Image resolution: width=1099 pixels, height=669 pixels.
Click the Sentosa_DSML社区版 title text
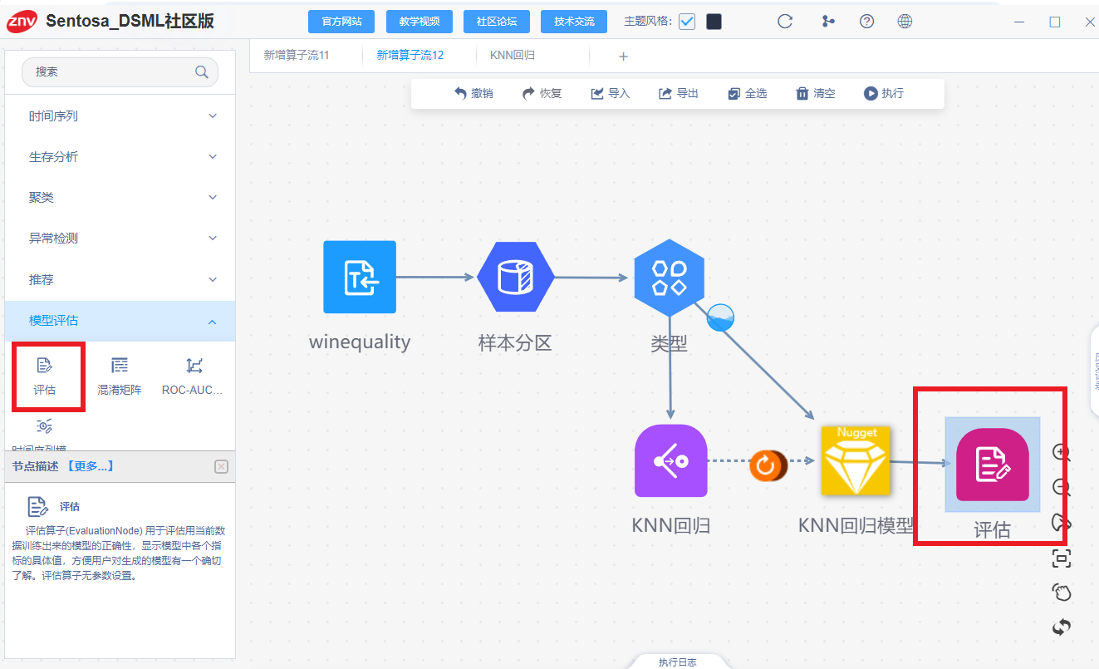click(x=130, y=22)
